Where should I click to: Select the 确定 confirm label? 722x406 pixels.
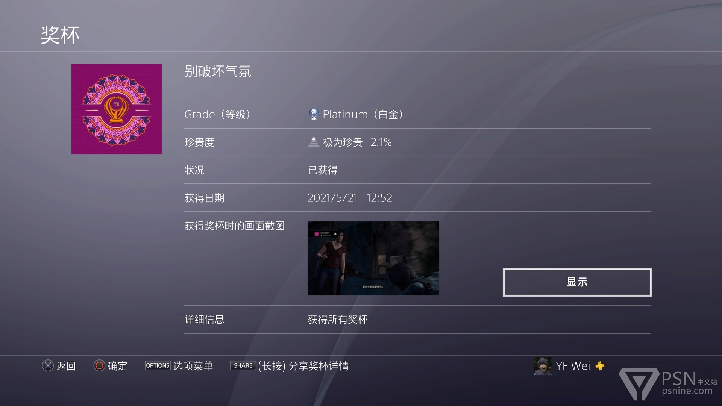[118, 366]
